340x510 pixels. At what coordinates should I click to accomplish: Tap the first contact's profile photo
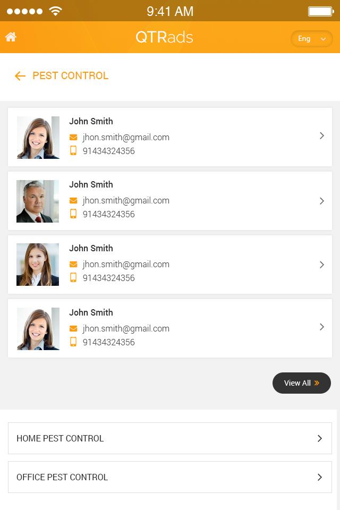click(x=38, y=138)
